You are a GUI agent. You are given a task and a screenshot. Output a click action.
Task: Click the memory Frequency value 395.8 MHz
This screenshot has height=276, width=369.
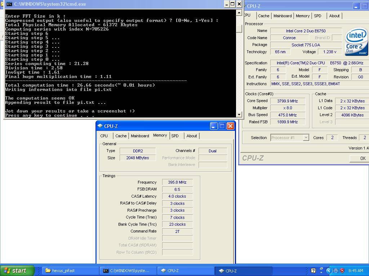(177, 182)
